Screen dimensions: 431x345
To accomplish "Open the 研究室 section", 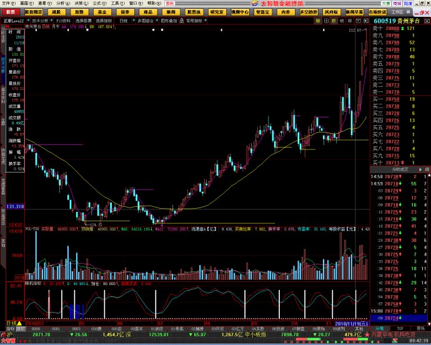I will [217, 12].
